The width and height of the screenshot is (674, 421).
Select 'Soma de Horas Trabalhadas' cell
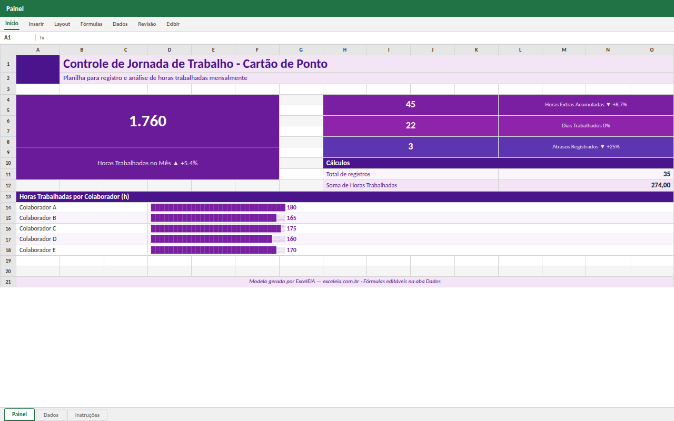tap(411, 185)
